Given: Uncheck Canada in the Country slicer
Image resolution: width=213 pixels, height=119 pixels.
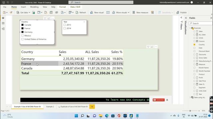Looking at the screenshot, I should [23, 25].
